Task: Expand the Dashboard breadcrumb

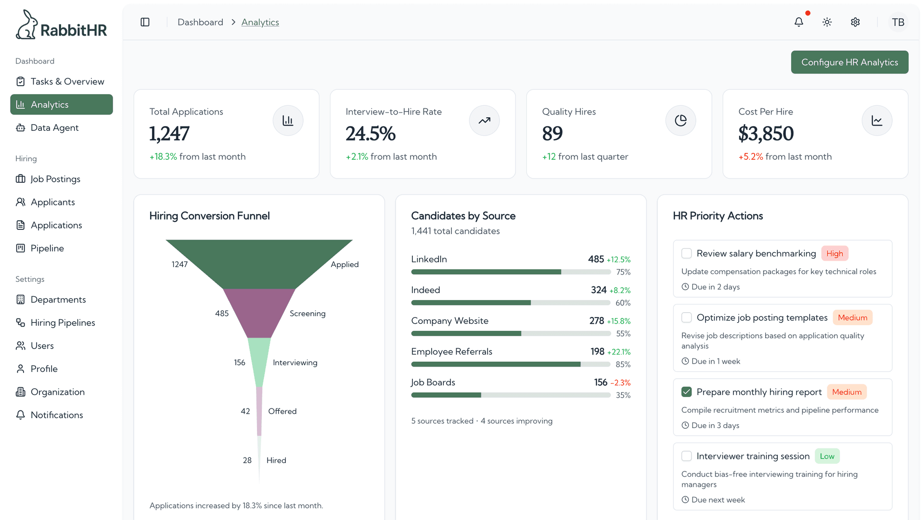Action: [200, 22]
